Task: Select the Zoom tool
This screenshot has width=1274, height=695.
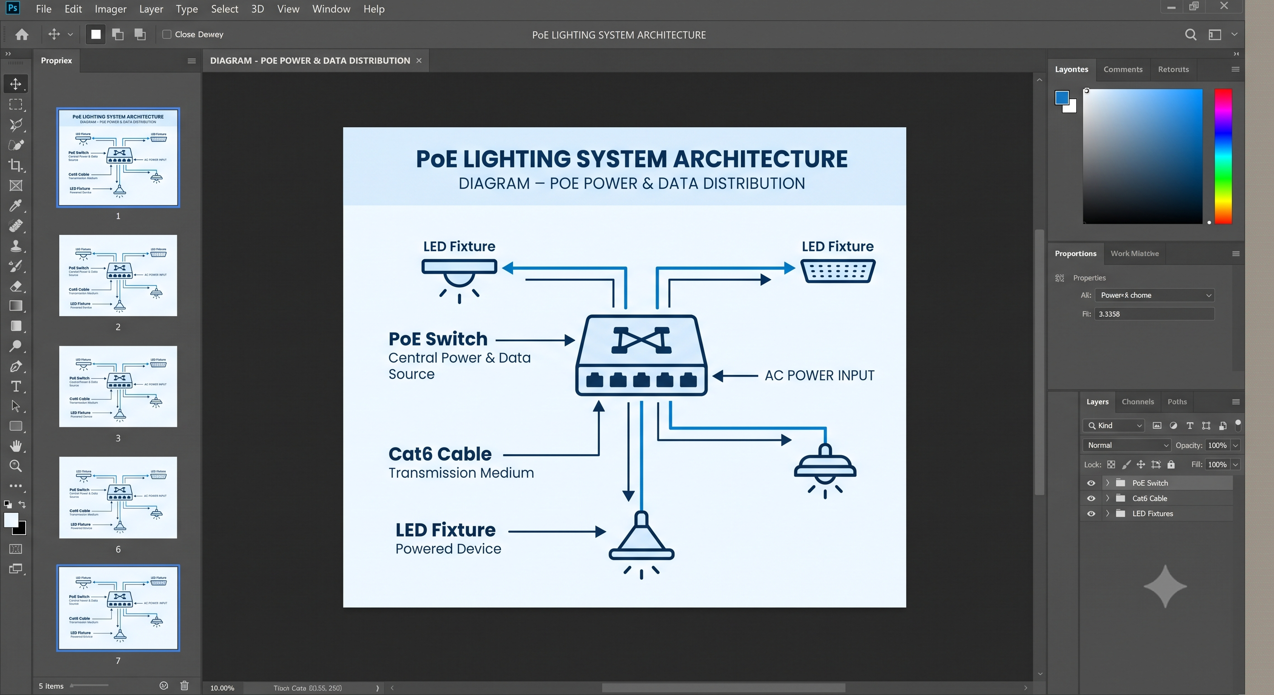Action: coord(16,466)
